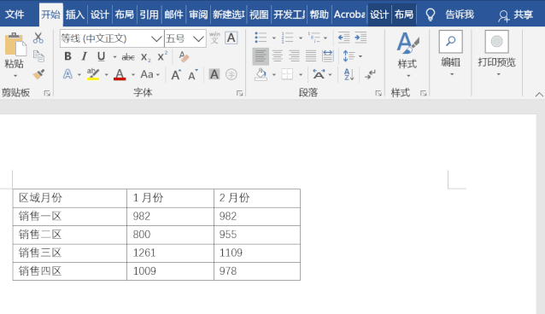Click the Share (共享) button
Screen dimensions: 545x314
point(516,15)
